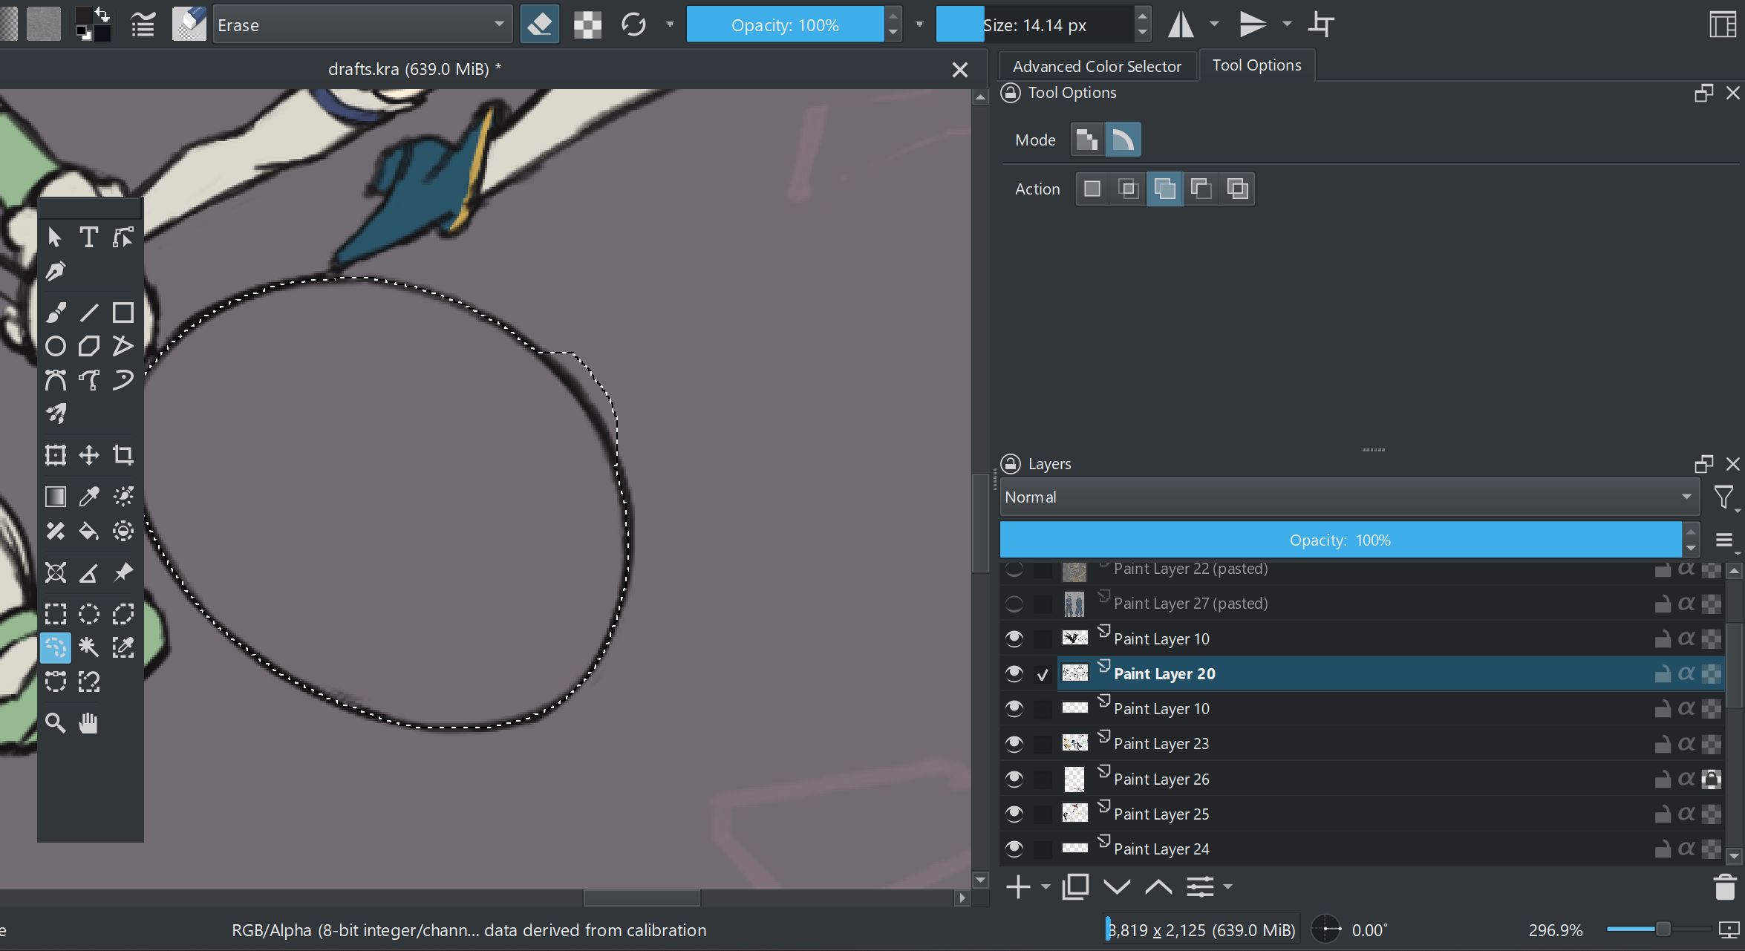Hide Paint Layer 23
1745x951 pixels.
pyautogui.click(x=1014, y=743)
